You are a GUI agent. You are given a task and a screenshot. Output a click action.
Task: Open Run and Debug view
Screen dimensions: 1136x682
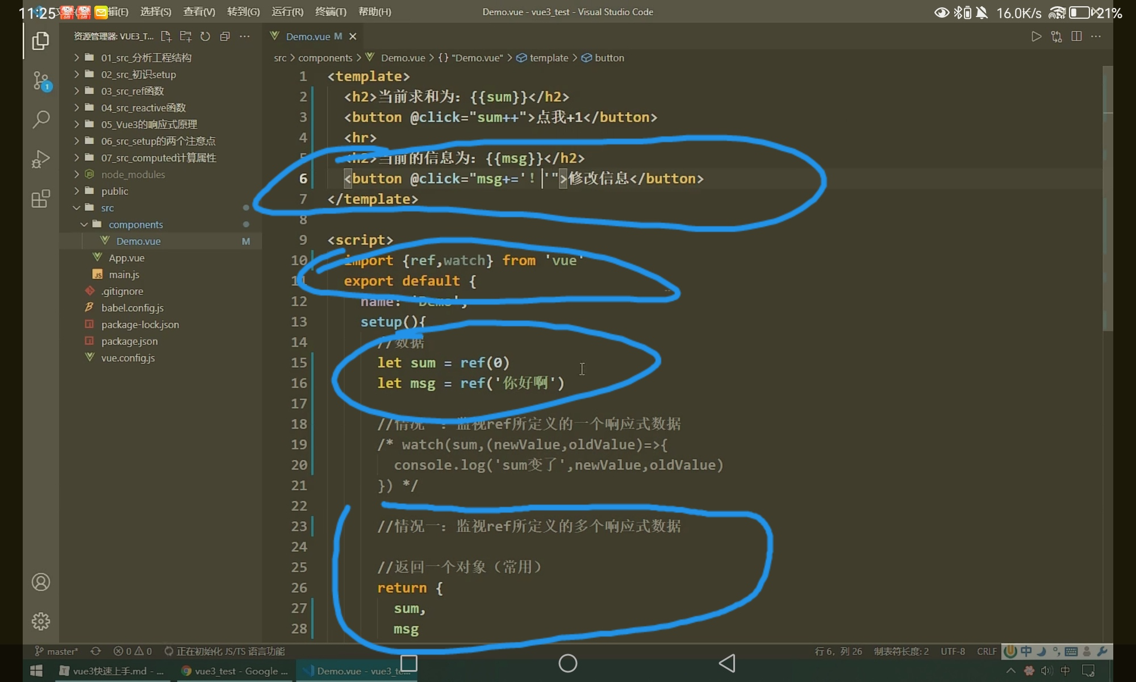(41, 159)
